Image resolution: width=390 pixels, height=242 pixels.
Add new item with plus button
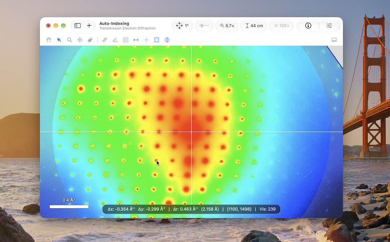tap(89, 26)
